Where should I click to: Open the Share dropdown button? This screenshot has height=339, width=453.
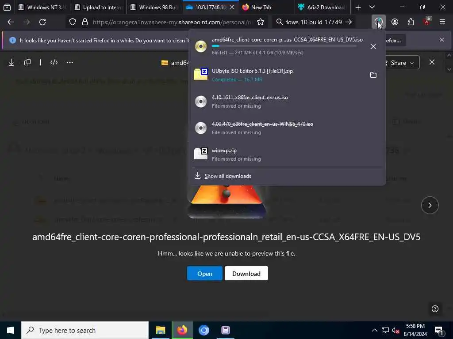pos(401,63)
